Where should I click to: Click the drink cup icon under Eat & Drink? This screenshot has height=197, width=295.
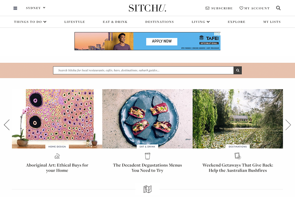point(147,156)
